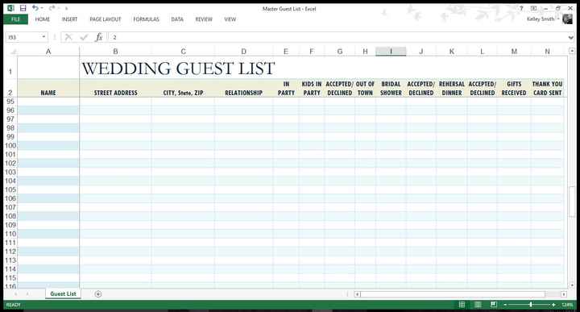This screenshot has height=312, width=580.
Task: Click the KIDS IN PARTY header cell
Action: [312, 89]
